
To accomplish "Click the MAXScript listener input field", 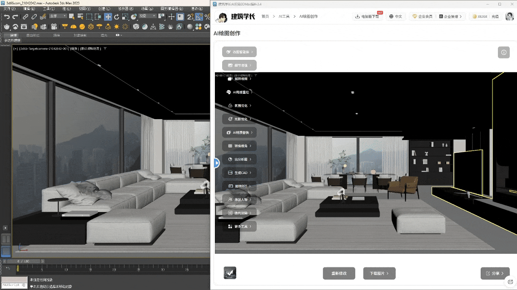I will (x=14, y=285).
